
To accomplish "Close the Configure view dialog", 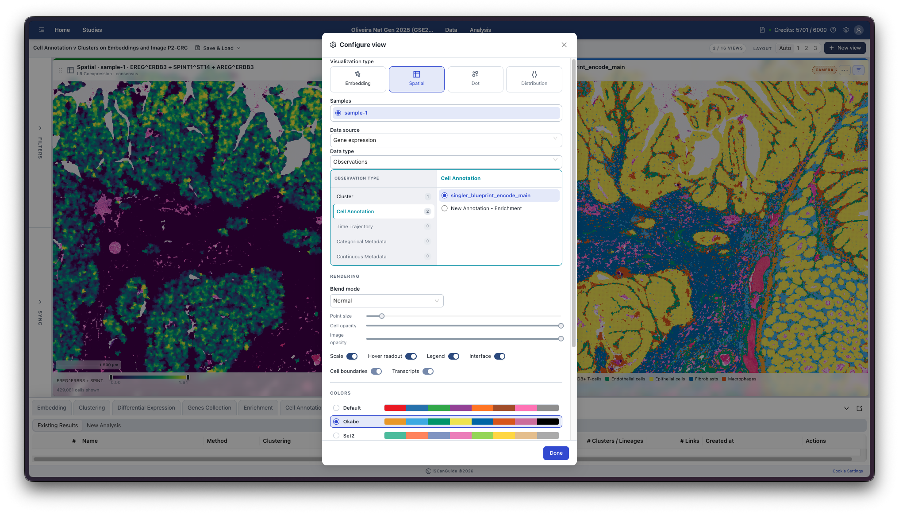I will [564, 45].
